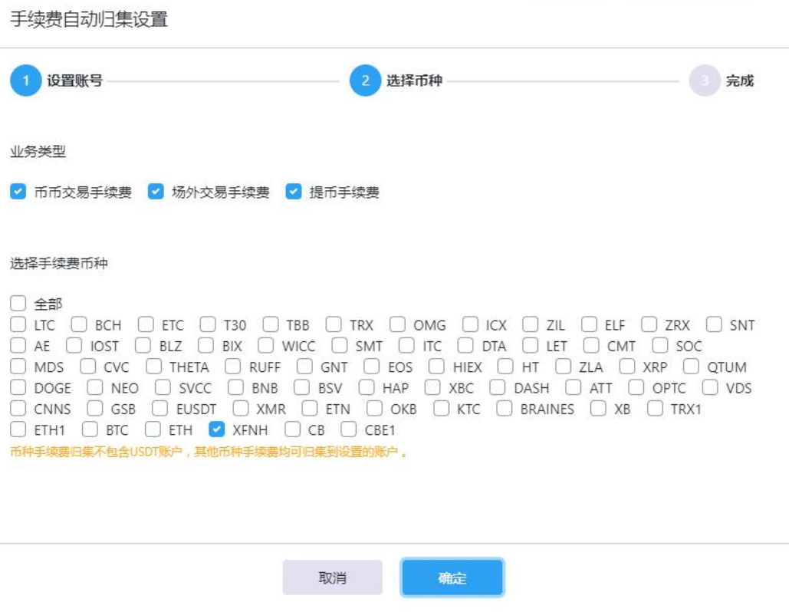This screenshot has width=789, height=612.
Task: Check the XRP currency checkbox
Action: (x=627, y=367)
